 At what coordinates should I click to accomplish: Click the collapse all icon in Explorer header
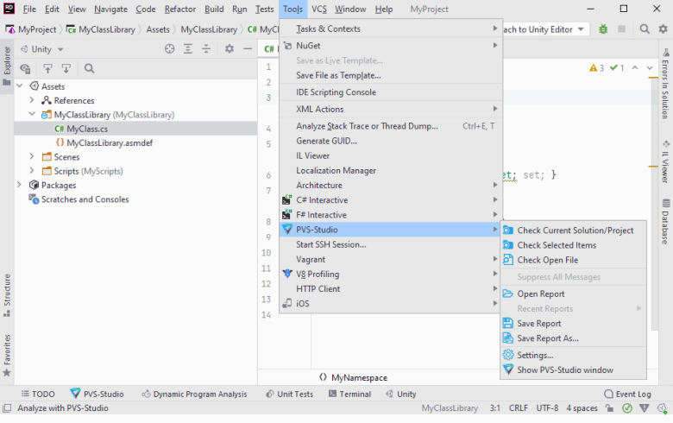(x=207, y=49)
